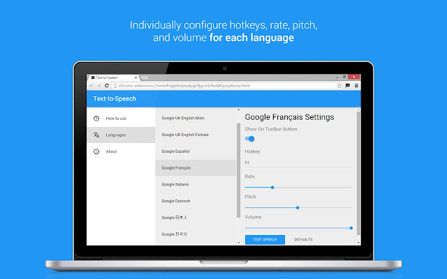Click the TEST SPEECH button

(x=265, y=240)
